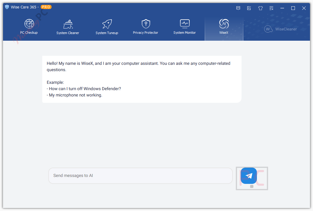Screen dimensions: 313x211
Task: Open the main menu list icon
Action: (x=271, y=8)
